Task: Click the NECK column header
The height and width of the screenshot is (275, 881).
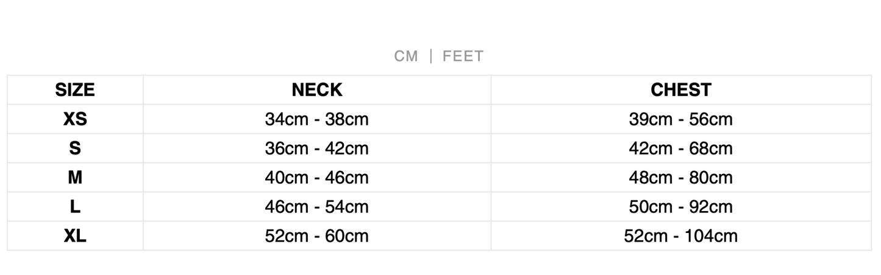Action: point(316,90)
